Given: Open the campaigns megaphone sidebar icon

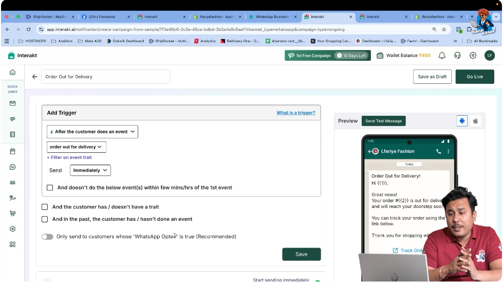Looking at the screenshot, I should click(x=12, y=119).
